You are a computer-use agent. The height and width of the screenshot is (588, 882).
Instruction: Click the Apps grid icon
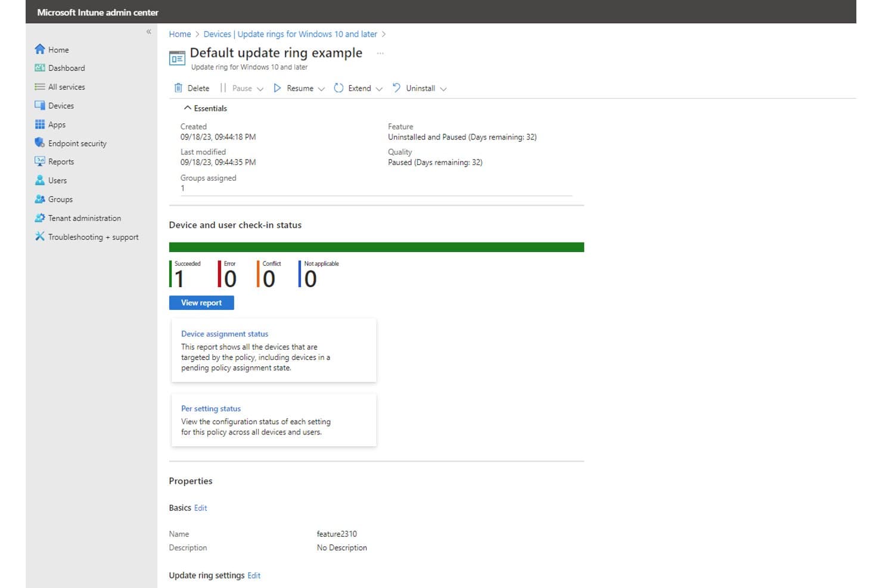[40, 125]
